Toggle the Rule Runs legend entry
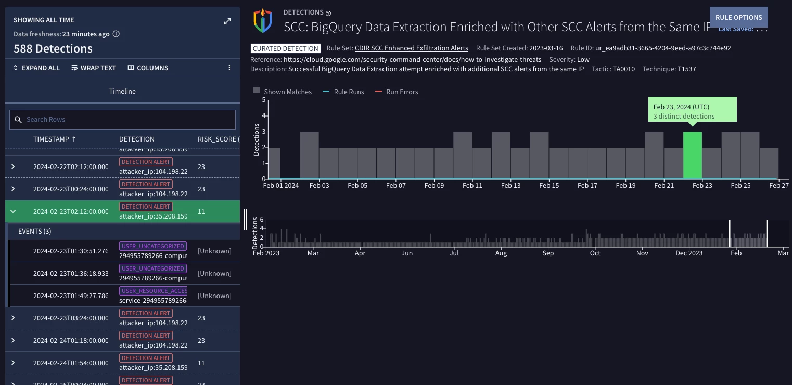Screen dimensions: 792x385 point(343,92)
